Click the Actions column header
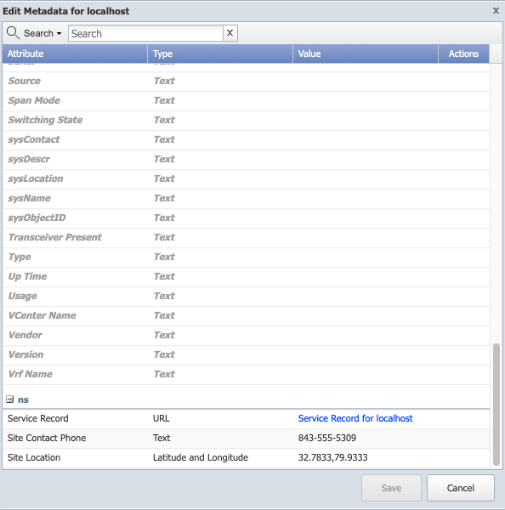 [463, 54]
